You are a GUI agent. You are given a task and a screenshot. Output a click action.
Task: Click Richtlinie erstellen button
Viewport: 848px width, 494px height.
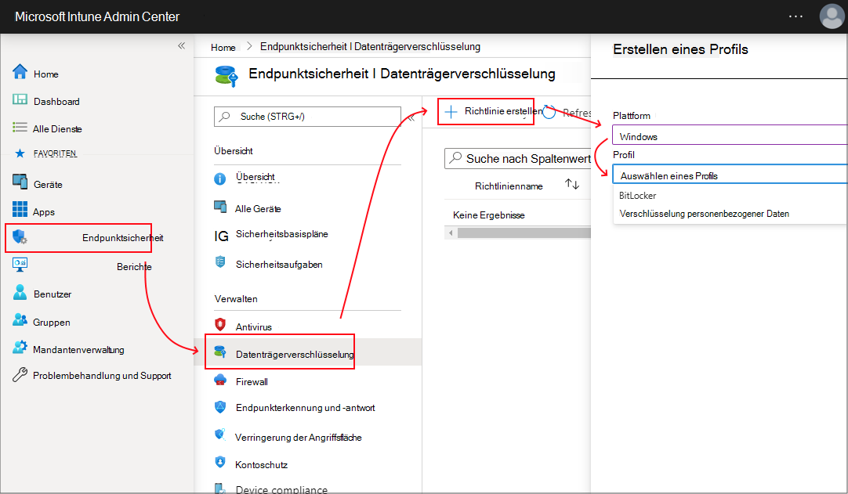pos(493,111)
